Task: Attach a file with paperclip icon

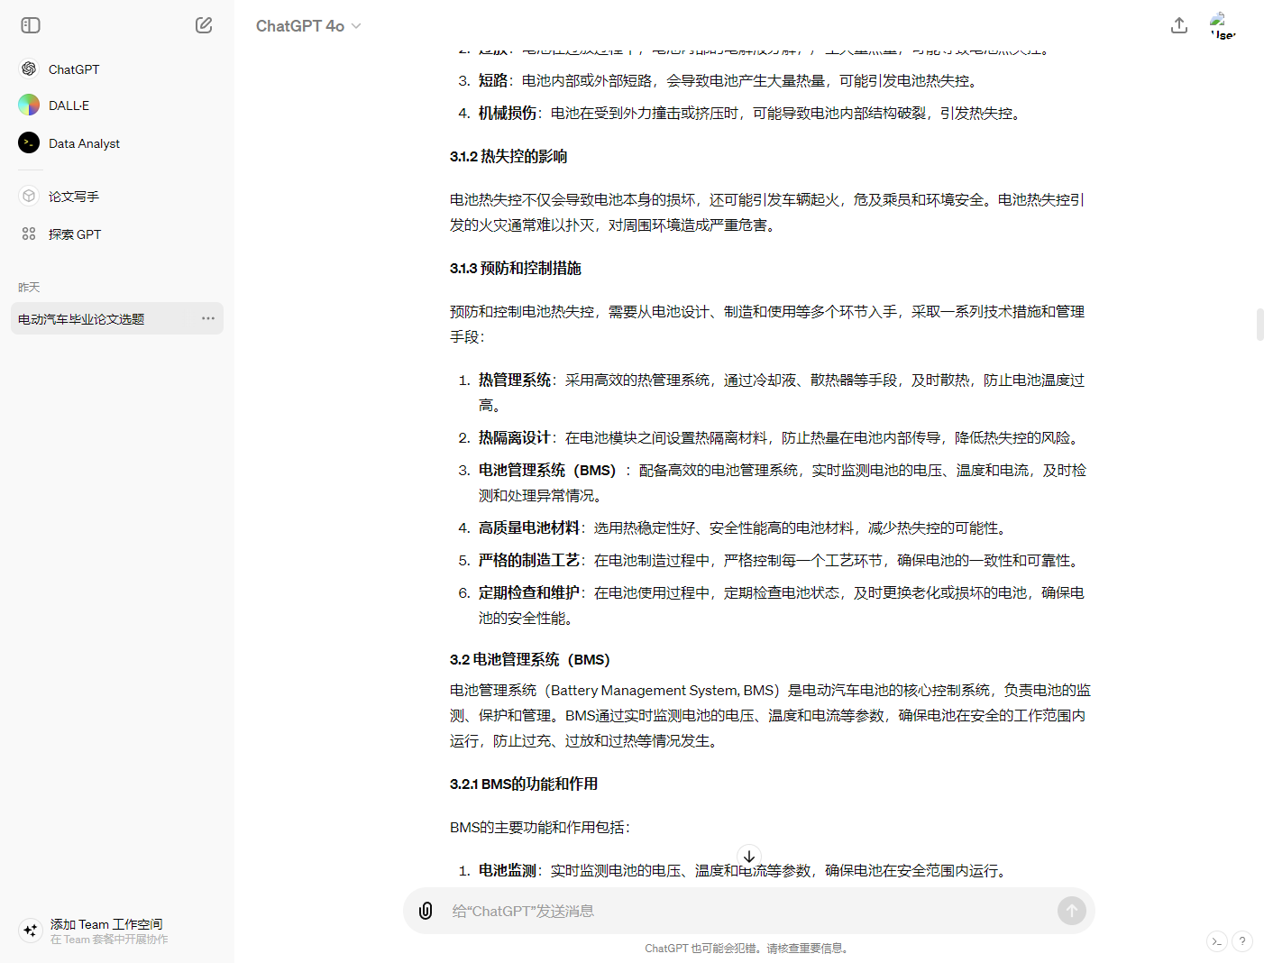Action: click(x=426, y=911)
